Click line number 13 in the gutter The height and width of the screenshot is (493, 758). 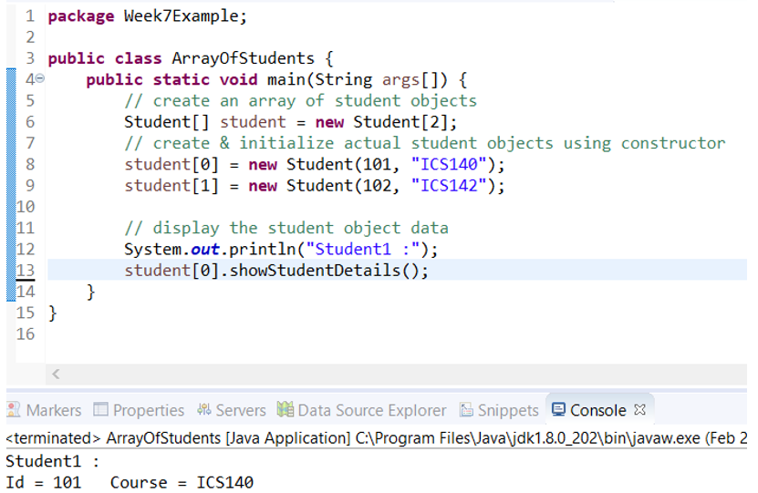(26, 270)
